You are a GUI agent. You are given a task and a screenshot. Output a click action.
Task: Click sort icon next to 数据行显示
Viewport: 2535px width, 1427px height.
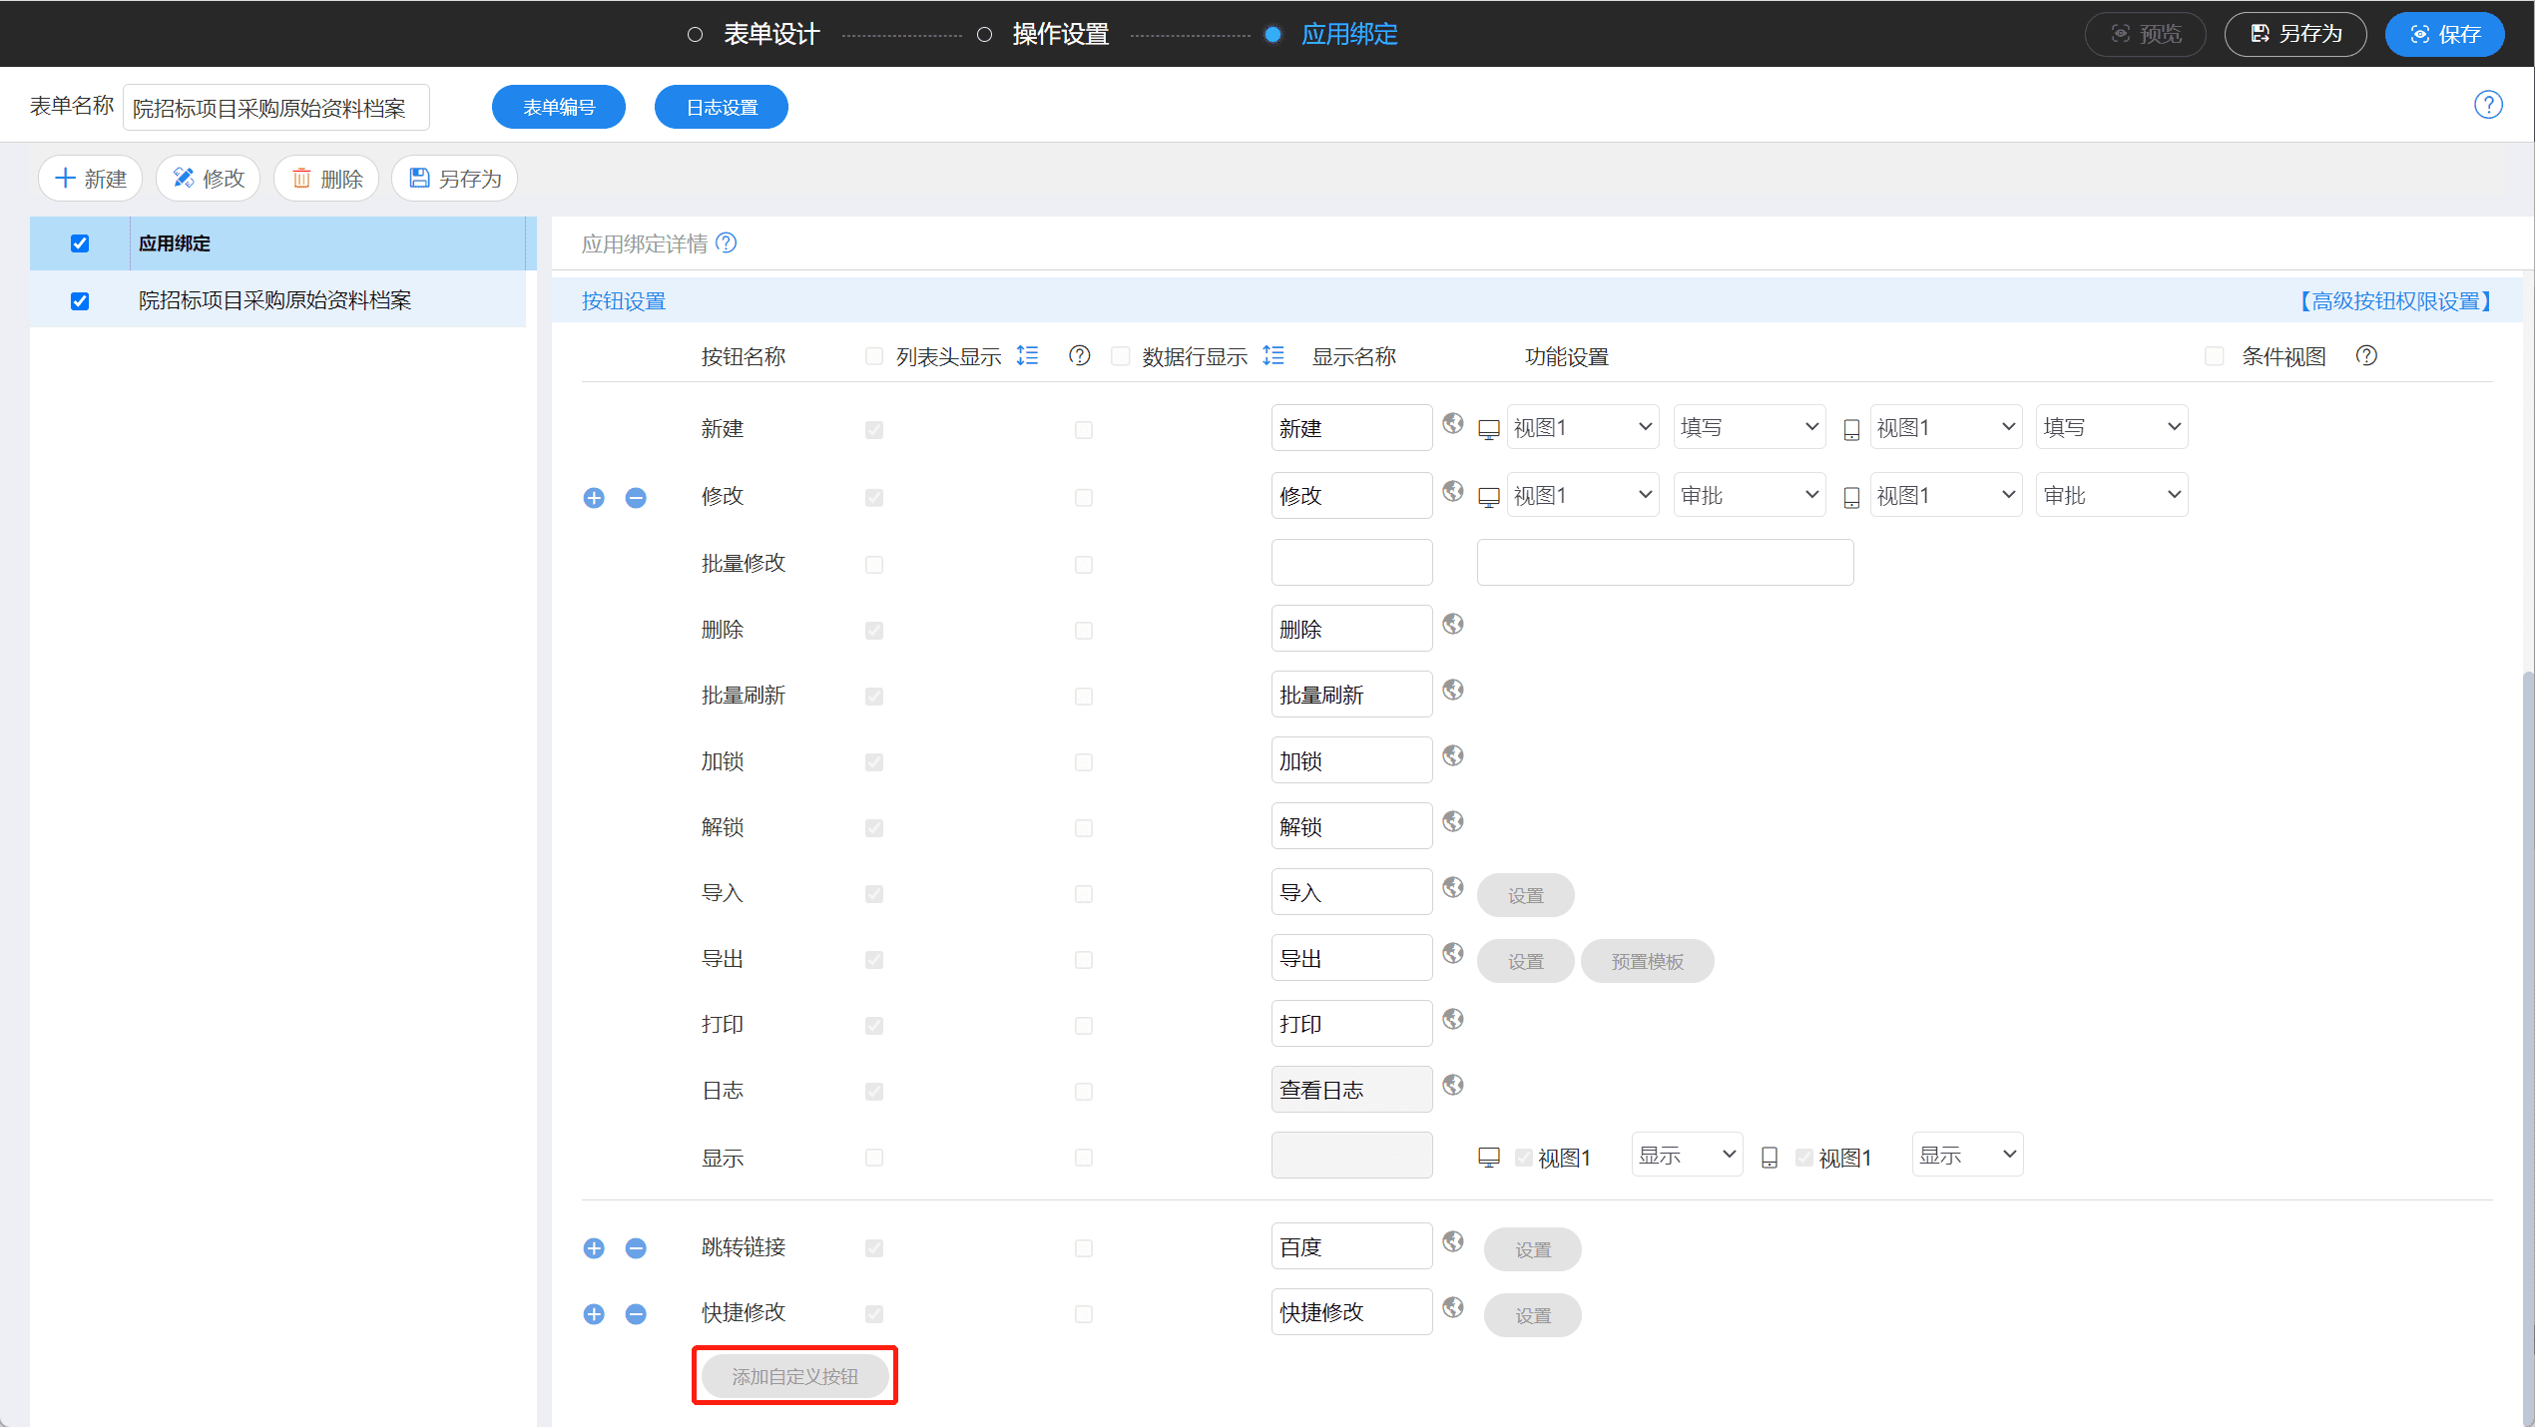point(1272,355)
